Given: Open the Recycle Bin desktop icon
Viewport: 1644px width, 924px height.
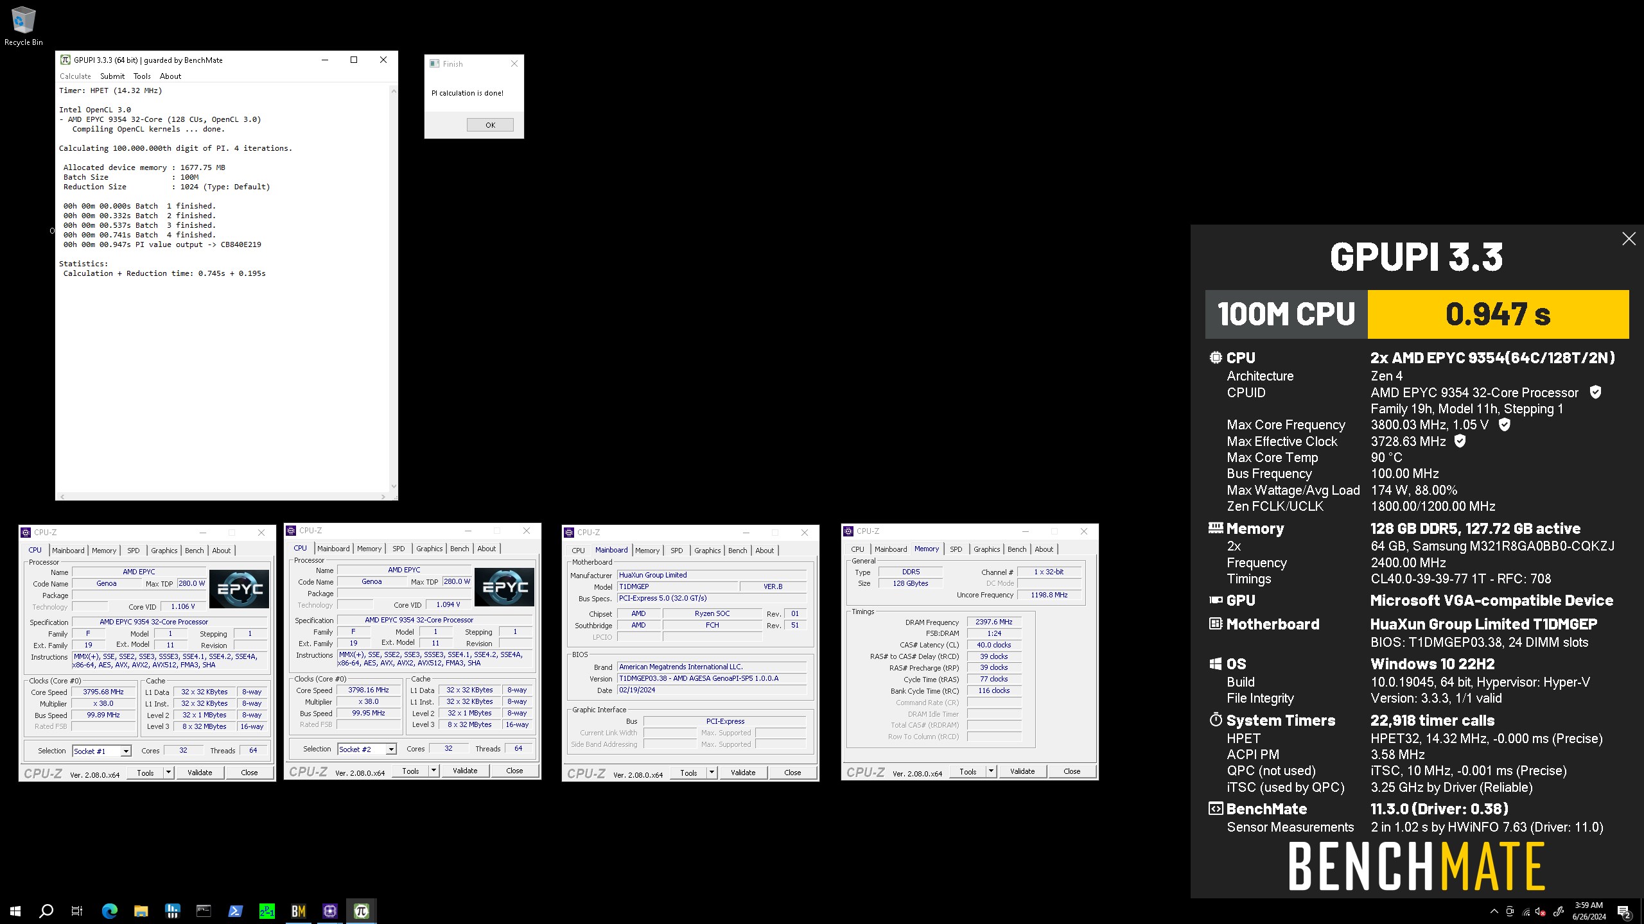Looking at the screenshot, I should click(23, 26).
